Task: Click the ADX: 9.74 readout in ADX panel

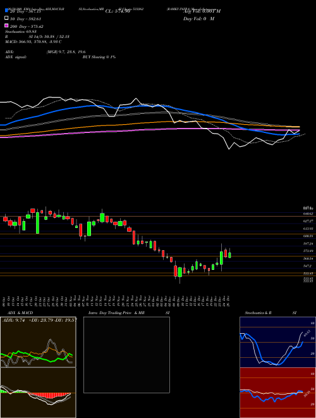Action: point(13,320)
